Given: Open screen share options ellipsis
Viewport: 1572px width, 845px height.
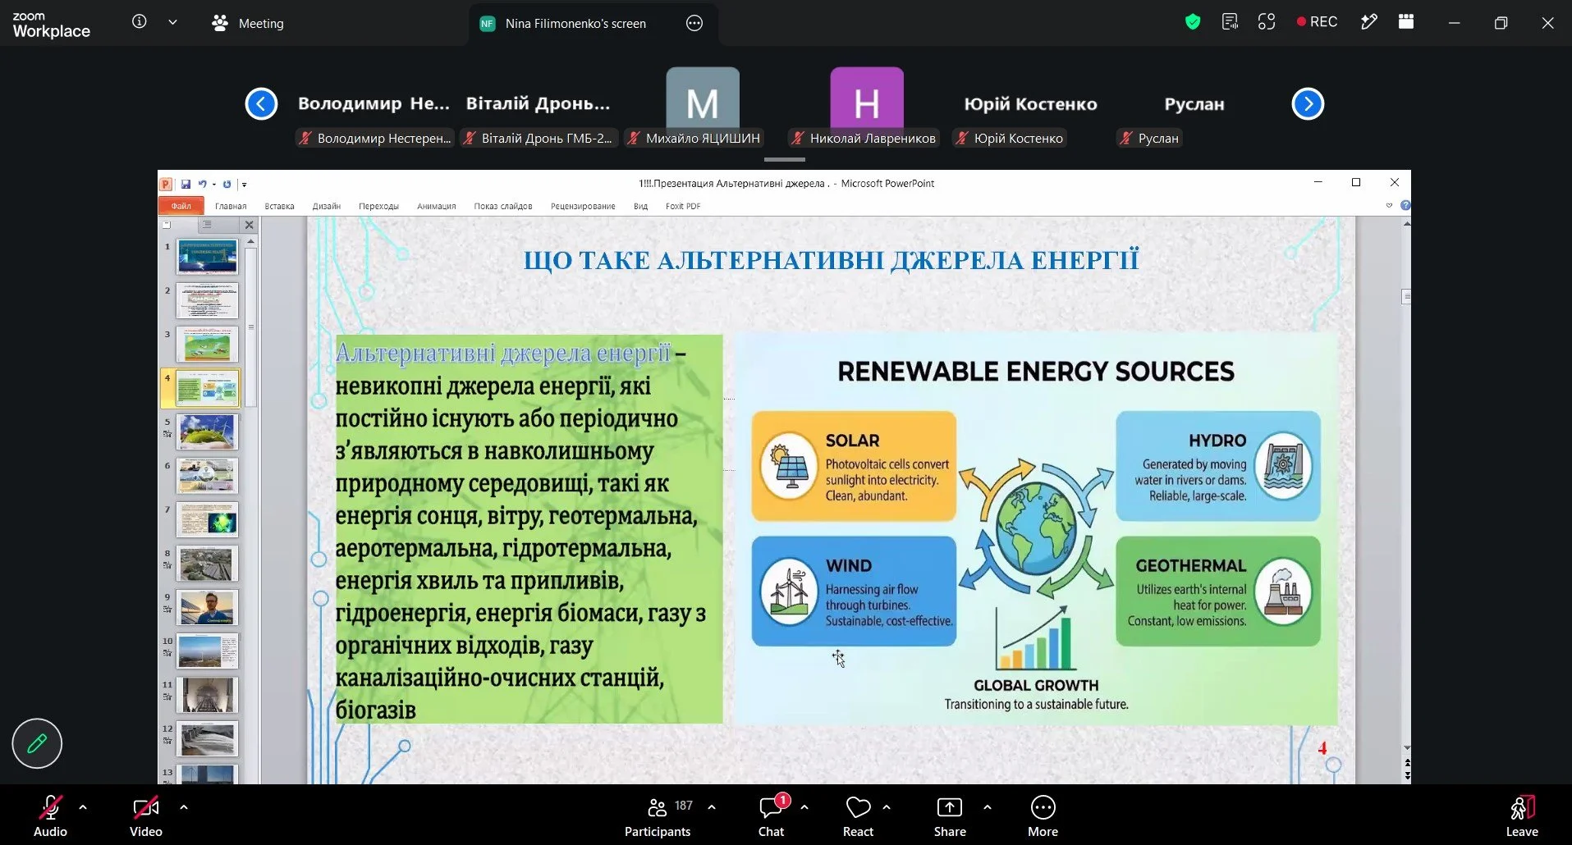Looking at the screenshot, I should (x=694, y=23).
